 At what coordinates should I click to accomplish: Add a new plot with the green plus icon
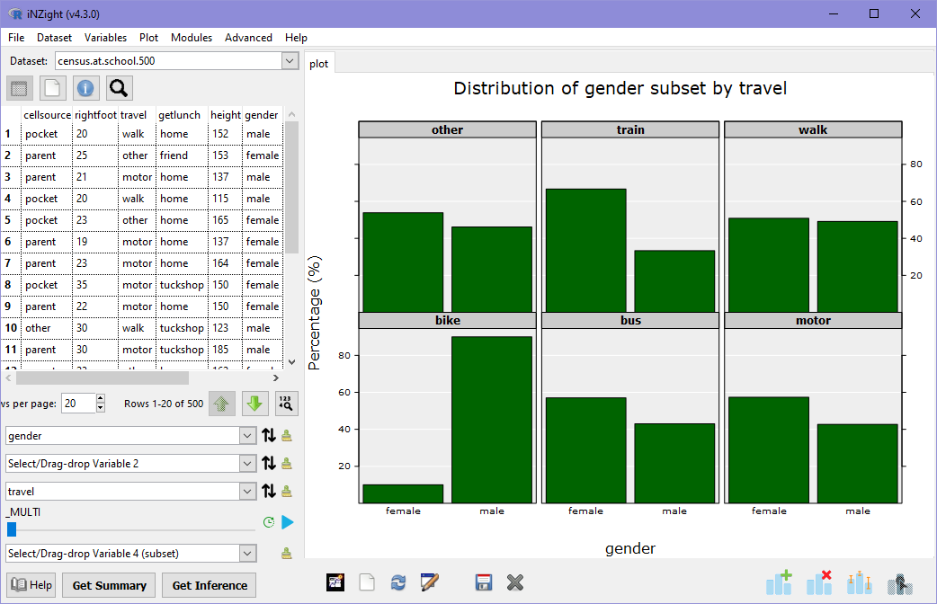[x=779, y=583]
